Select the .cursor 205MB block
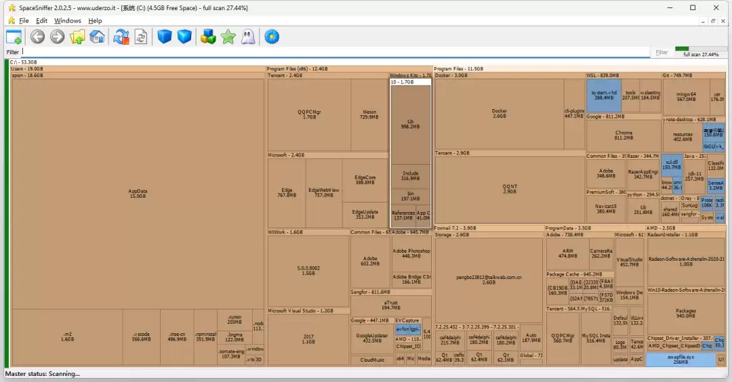This screenshot has width=732, height=382. [x=235, y=320]
